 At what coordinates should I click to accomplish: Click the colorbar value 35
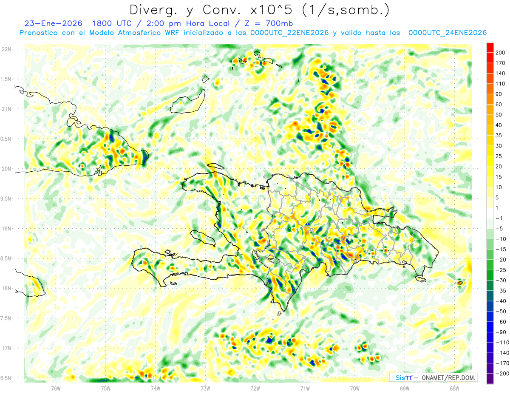point(500,136)
